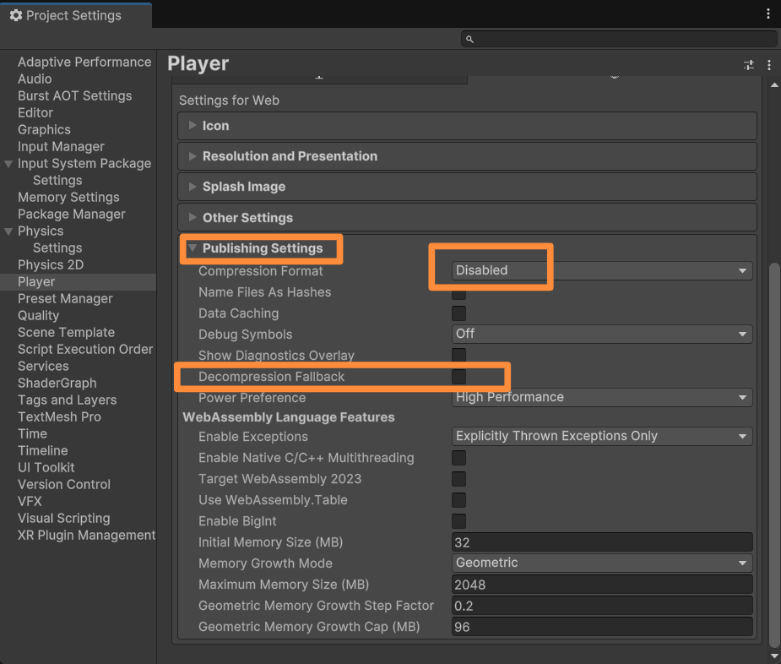This screenshot has height=664, width=781.
Task: Open Preset Manager settings
Action: (65, 298)
